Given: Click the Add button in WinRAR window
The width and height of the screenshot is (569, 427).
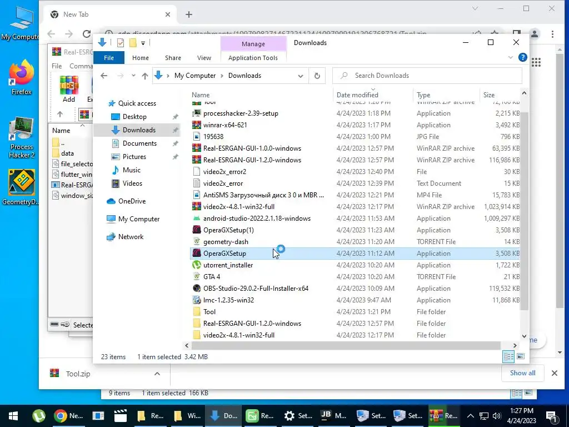Looking at the screenshot, I should pos(69,89).
